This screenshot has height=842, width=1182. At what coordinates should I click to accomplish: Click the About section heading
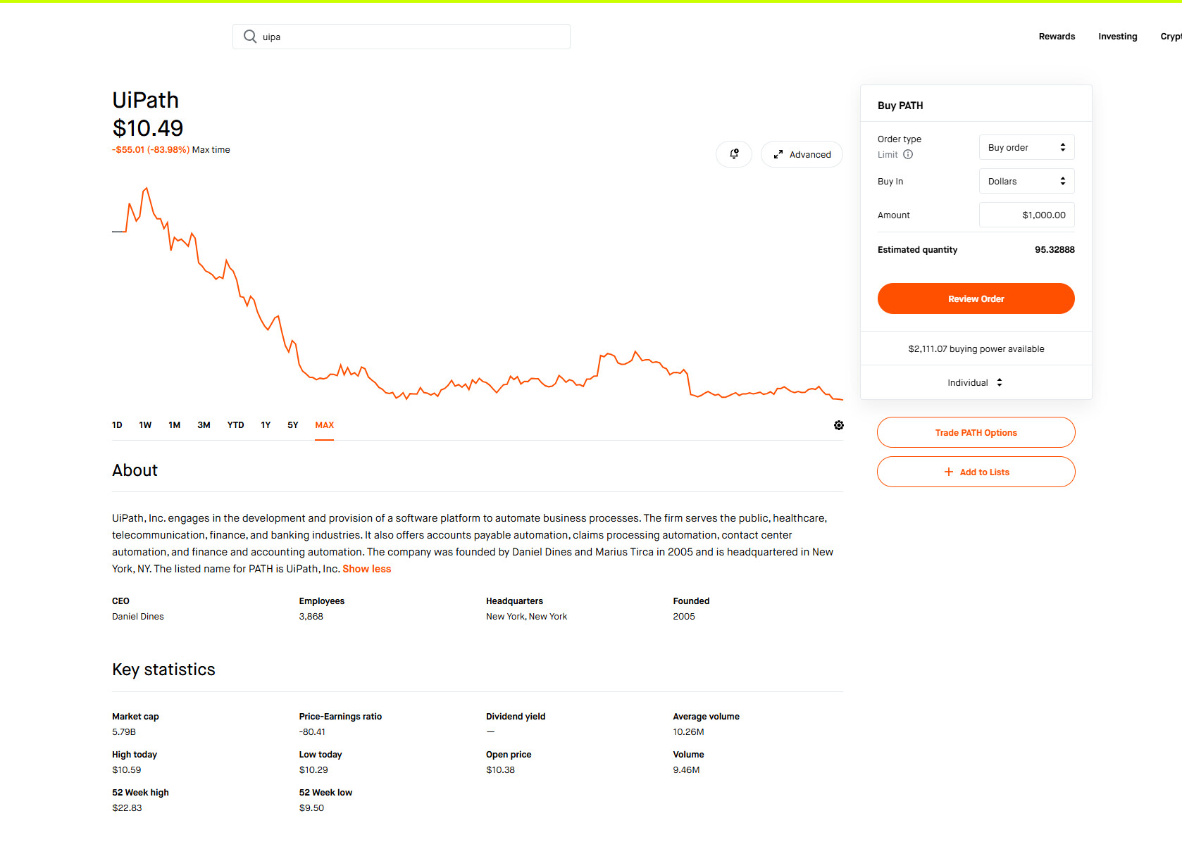click(135, 470)
